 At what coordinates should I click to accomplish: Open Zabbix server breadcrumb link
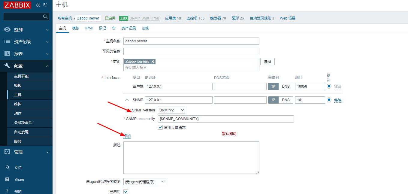(88, 18)
